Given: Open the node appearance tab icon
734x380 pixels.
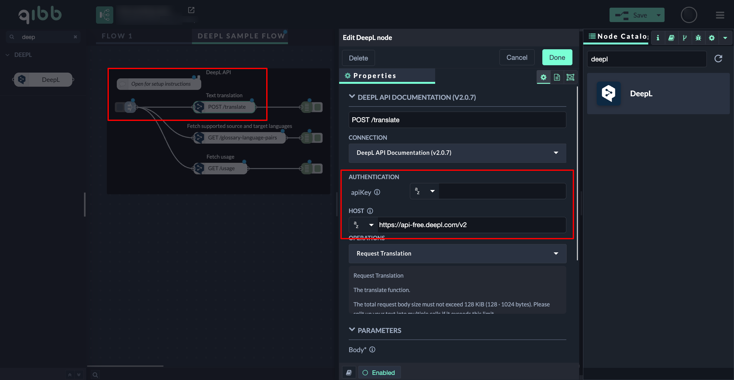Looking at the screenshot, I should [570, 77].
